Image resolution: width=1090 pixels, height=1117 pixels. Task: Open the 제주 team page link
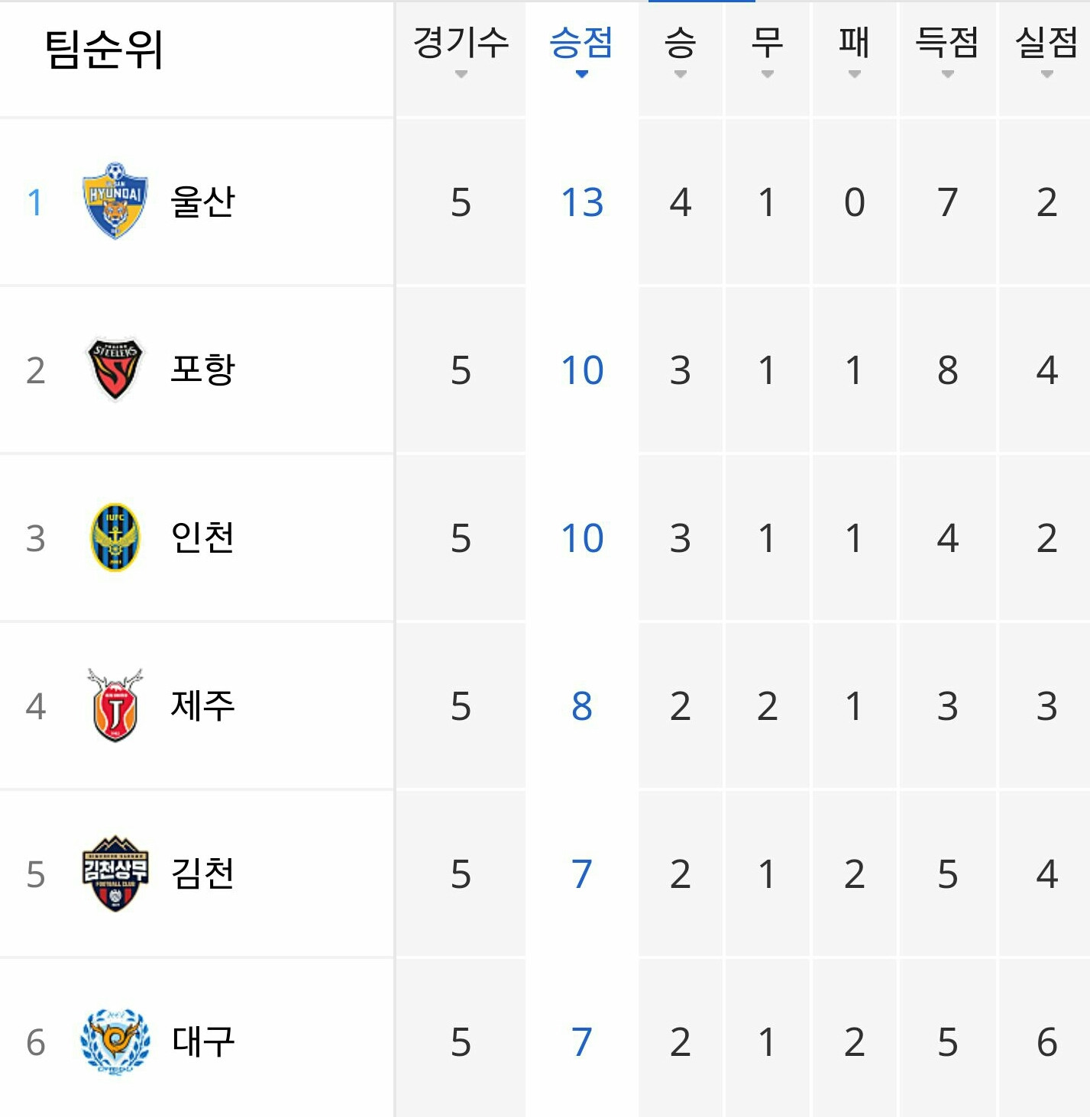pyautogui.click(x=202, y=705)
